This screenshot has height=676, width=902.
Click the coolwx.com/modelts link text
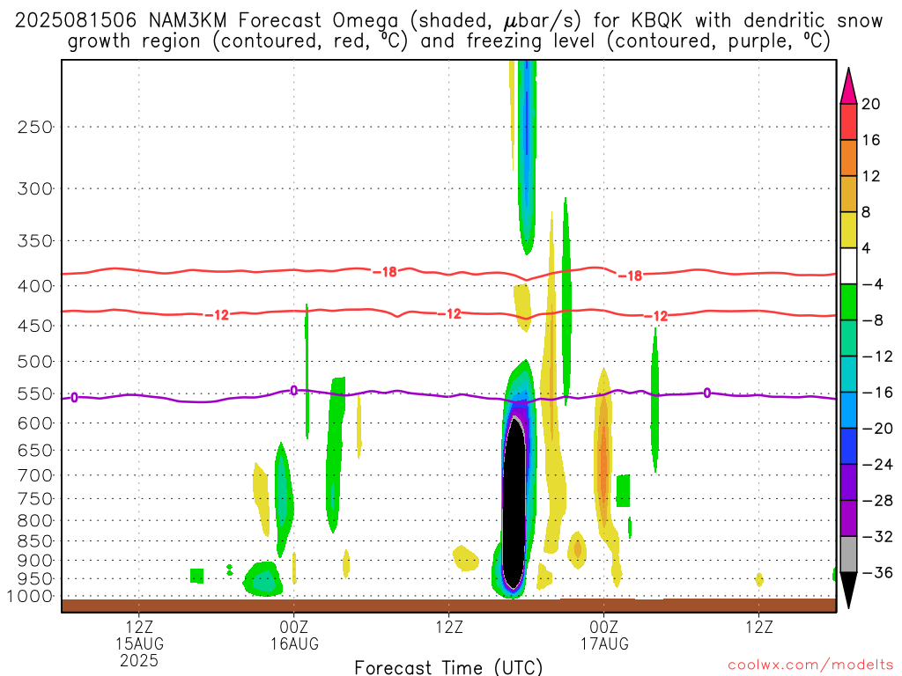[810, 665]
